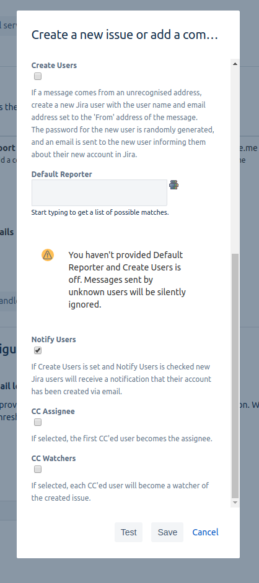Click the Create Users label
The width and height of the screenshot is (259, 583).
(54, 65)
